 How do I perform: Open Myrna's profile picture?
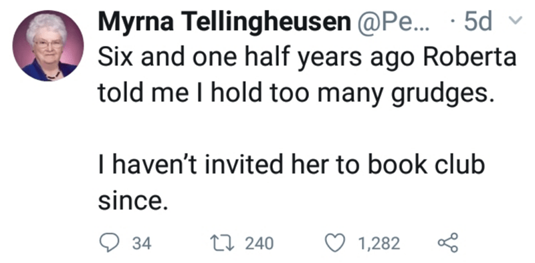[48, 46]
